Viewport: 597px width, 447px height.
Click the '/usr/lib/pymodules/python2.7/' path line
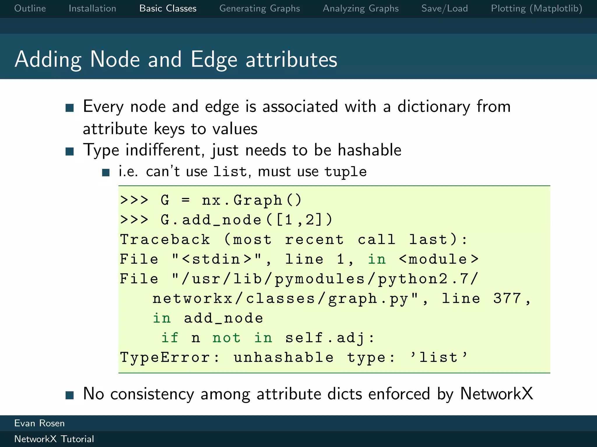[299, 279]
